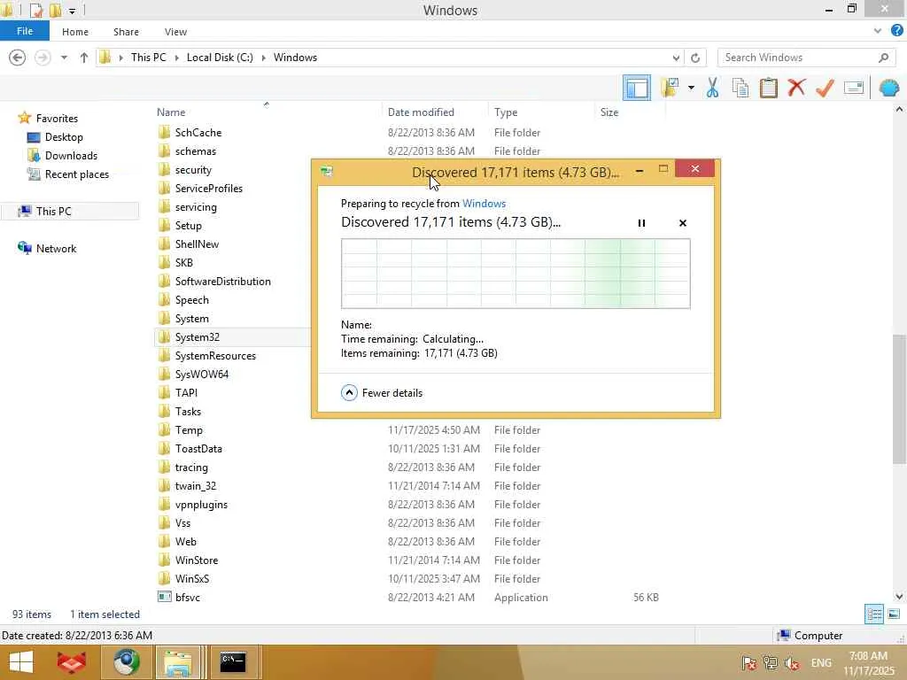Viewport: 907px width, 680px height.
Task: Select Downloads in navigation pane
Action: [71, 156]
